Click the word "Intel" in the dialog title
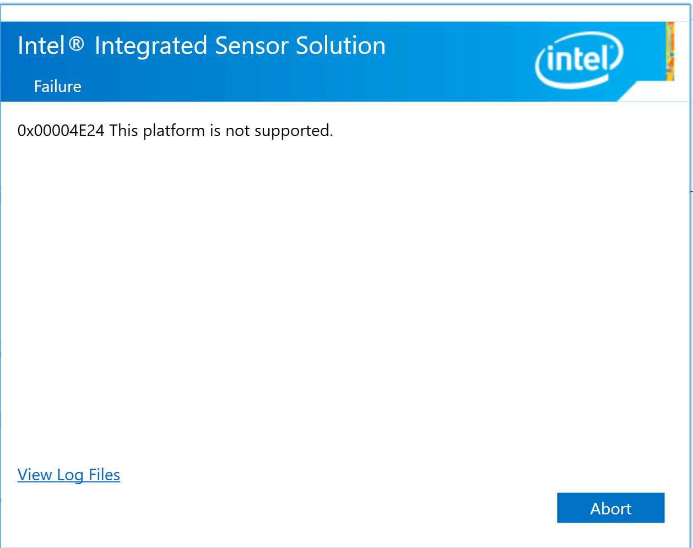The height and width of the screenshot is (548, 693). pyautogui.click(x=41, y=46)
